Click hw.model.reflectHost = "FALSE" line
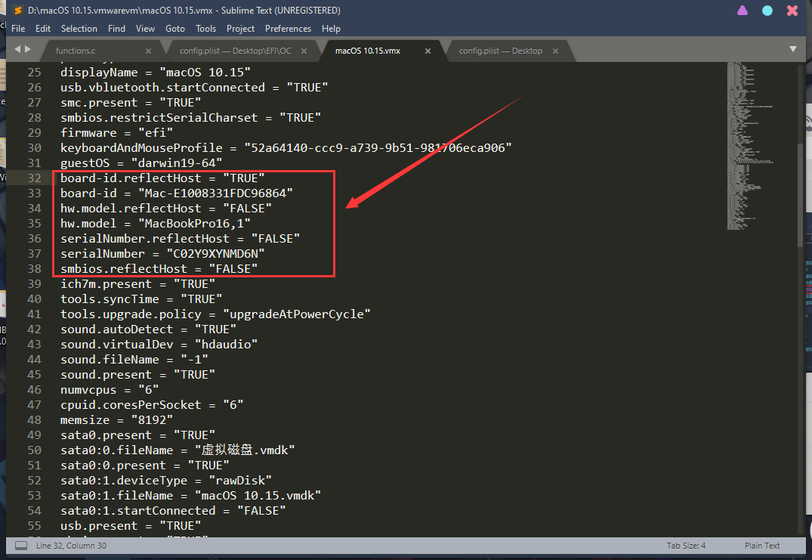The height and width of the screenshot is (560, 812). click(165, 209)
